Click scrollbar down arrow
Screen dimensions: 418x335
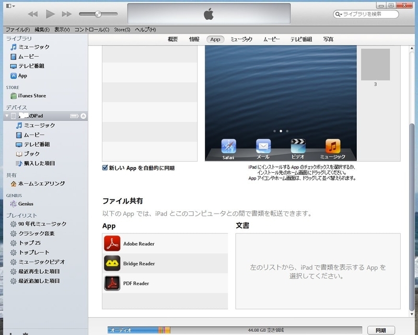coord(412,314)
